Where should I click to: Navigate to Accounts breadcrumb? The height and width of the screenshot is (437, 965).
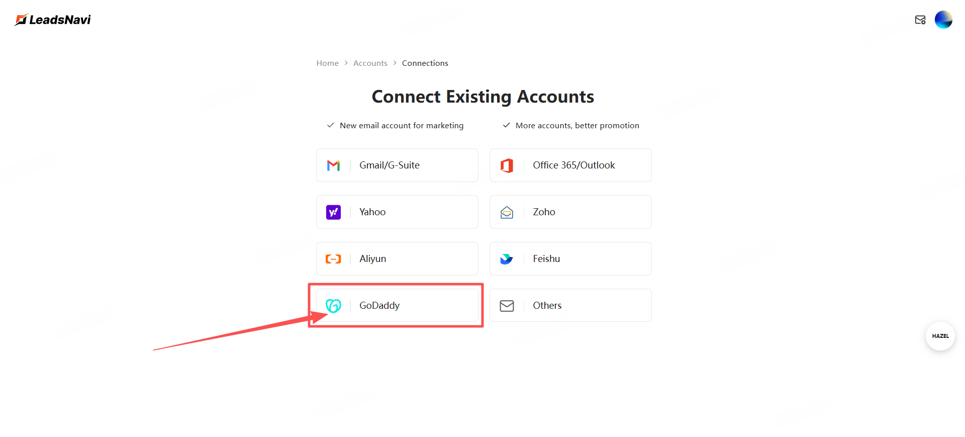(x=370, y=63)
